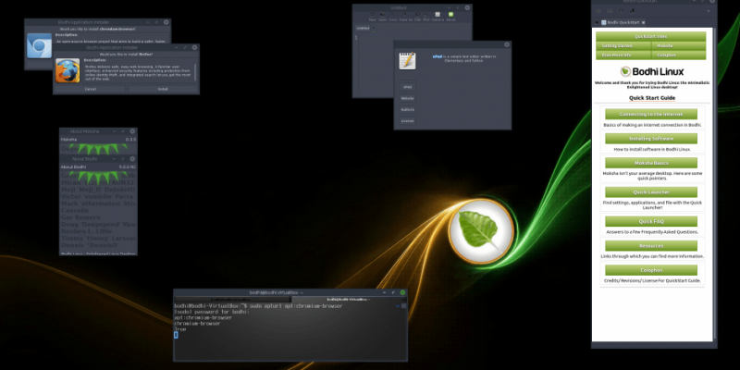Viewport: 740px width, 370px height.
Task: Open the Moksha link in QuickStart header
Action: 679,45
